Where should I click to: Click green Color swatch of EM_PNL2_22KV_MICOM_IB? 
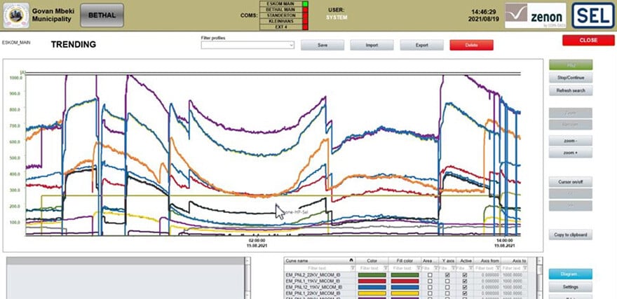click(372, 275)
